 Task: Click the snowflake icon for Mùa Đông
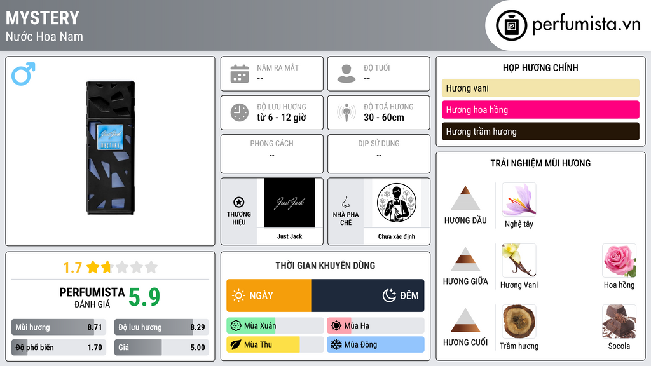[x=336, y=344]
